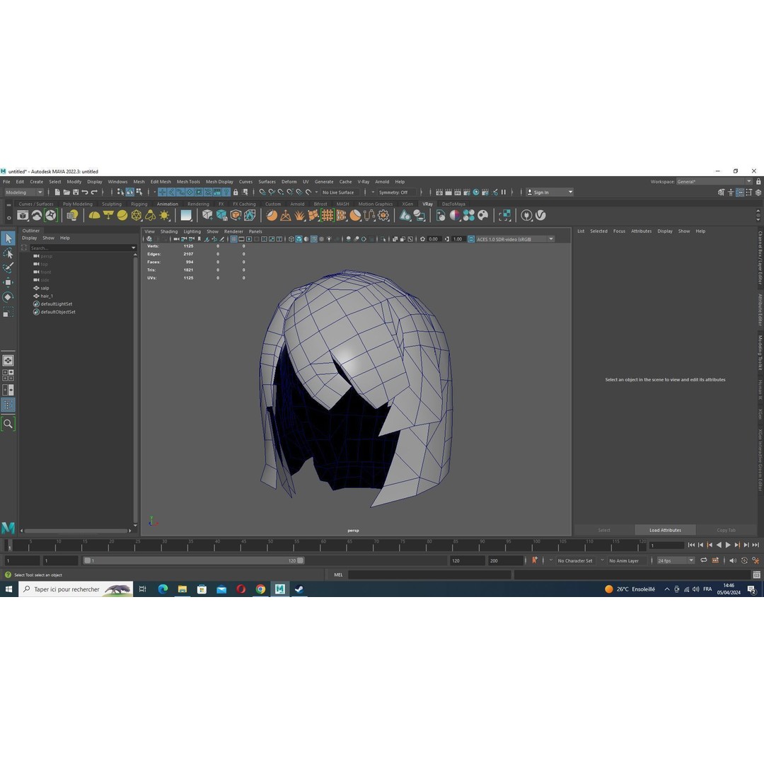Click the V-Ray fur grass shelf icon

tap(300, 215)
